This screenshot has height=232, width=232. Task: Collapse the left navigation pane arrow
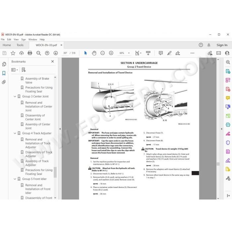[x=60, y=129]
